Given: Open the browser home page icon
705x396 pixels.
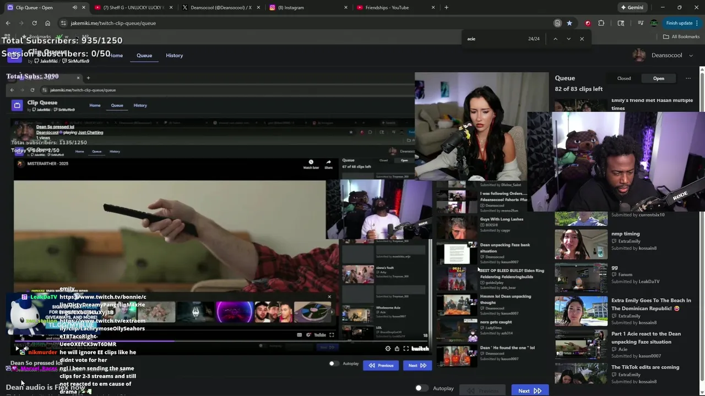Looking at the screenshot, I should tap(47, 23).
